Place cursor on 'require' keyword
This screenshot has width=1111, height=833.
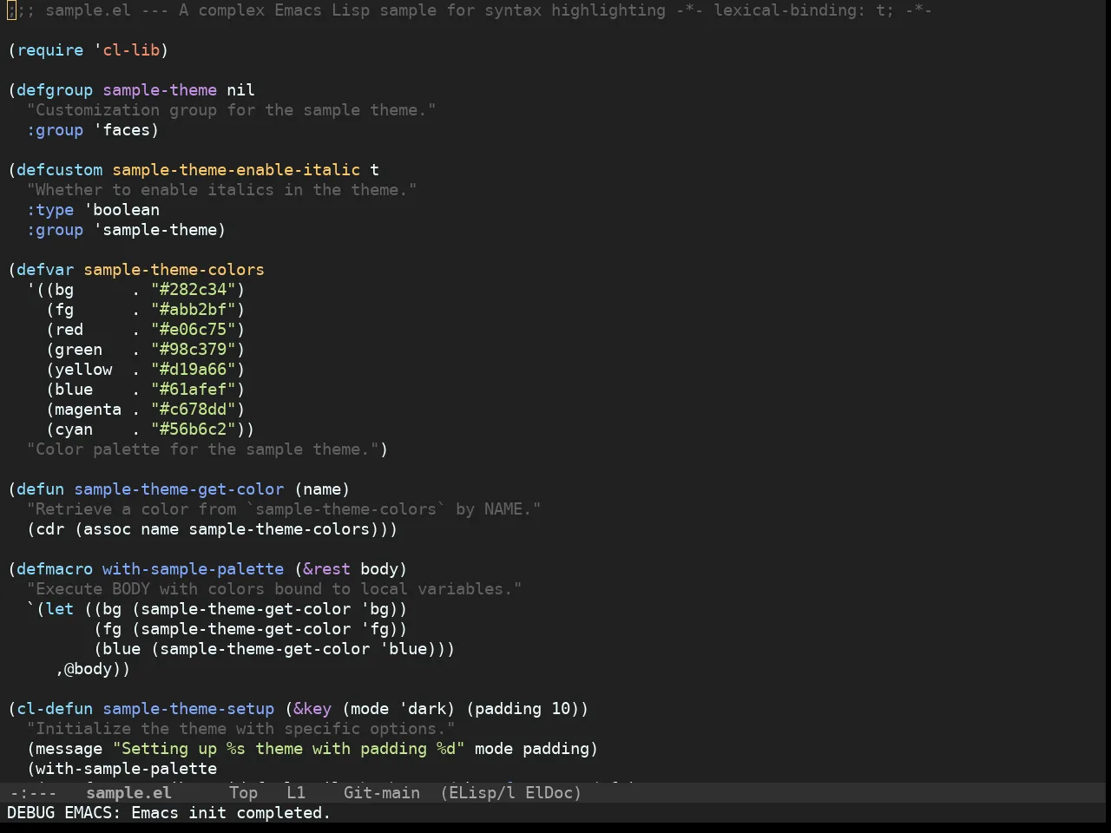pos(50,50)
